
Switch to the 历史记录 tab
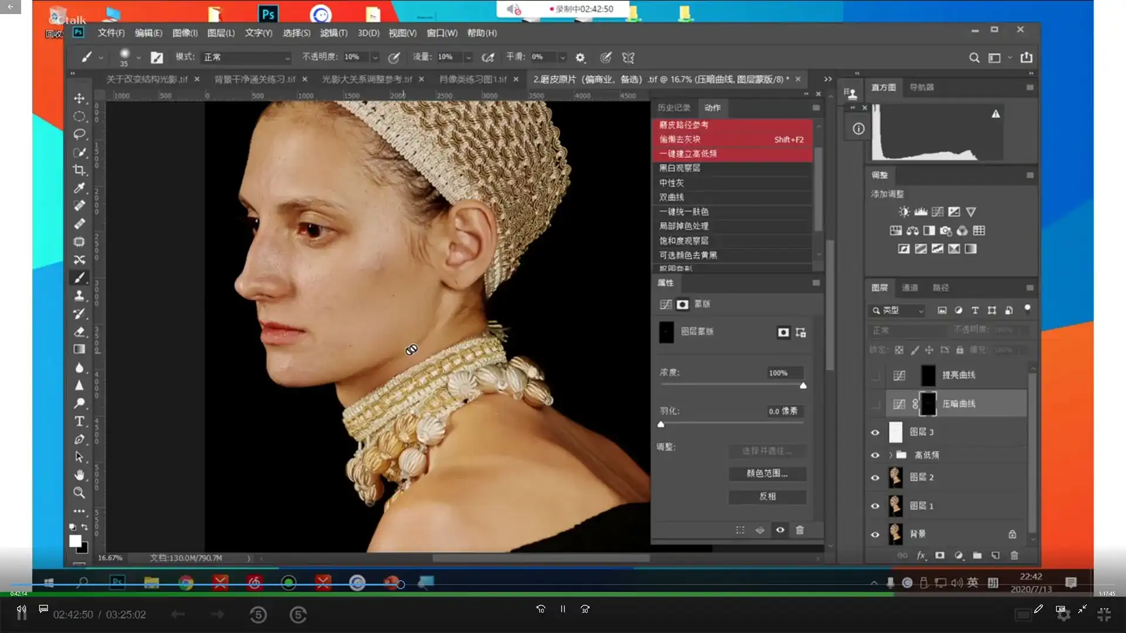[673, 108]
